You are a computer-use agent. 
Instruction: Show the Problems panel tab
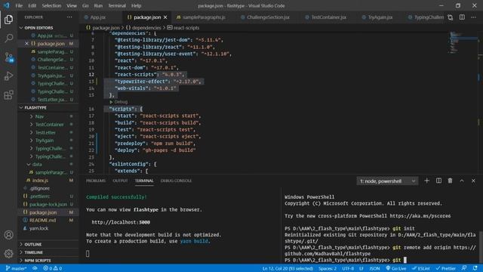(x=96, y=181)
